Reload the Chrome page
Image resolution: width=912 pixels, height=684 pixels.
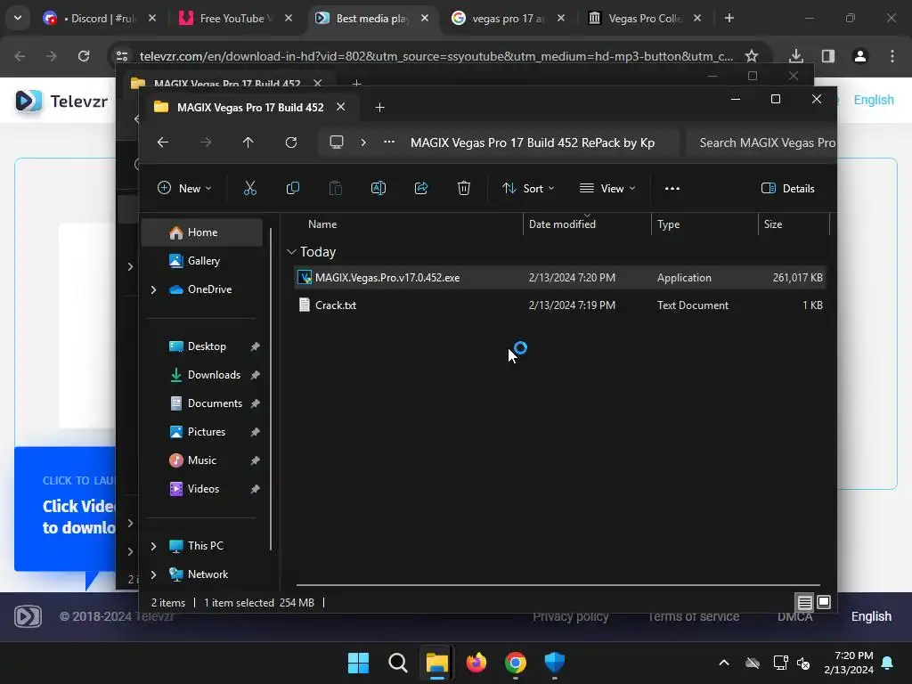pos(84,56)
